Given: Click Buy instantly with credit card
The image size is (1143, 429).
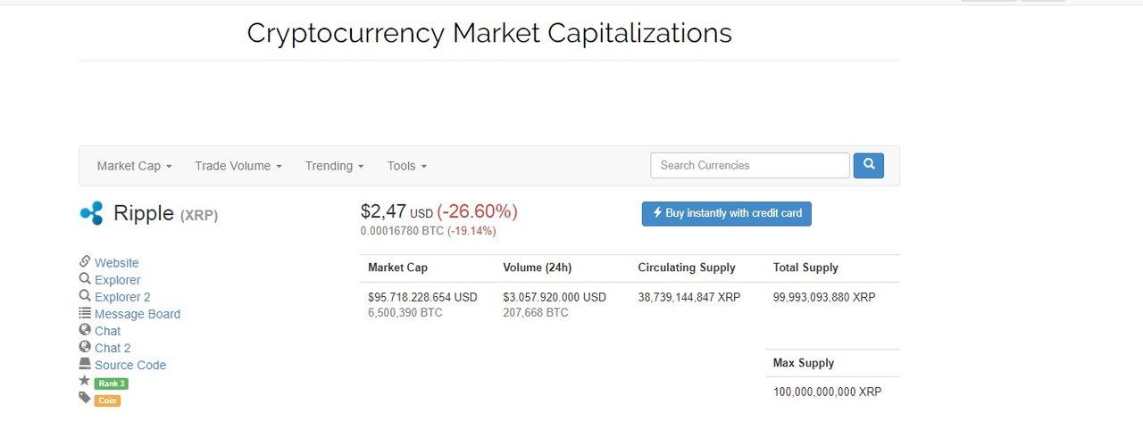Looking at the screenshot, I should 726,213.
